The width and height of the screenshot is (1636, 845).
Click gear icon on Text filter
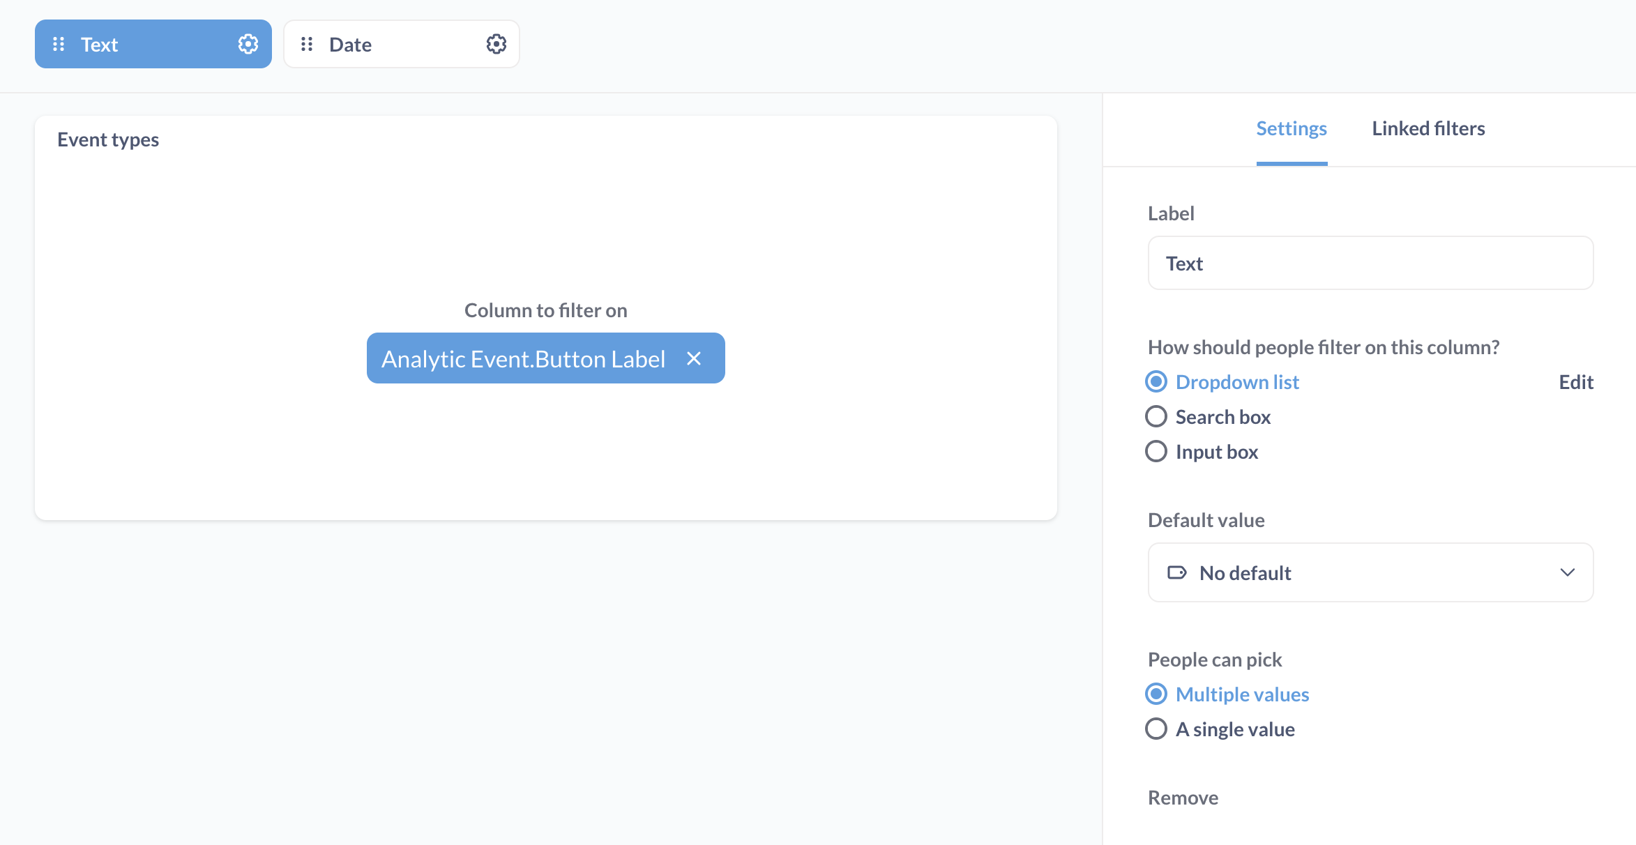(248, 44)
